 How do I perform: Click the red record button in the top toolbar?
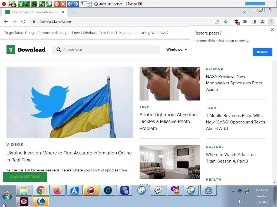(x=4, y=4)
